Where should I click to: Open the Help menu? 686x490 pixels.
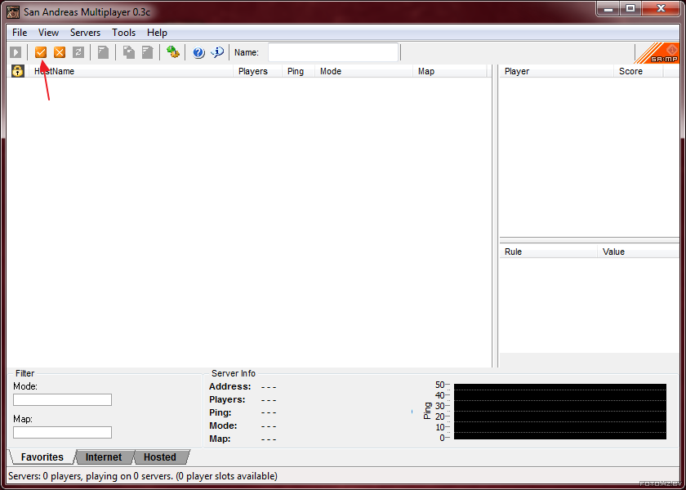[157, 33]
